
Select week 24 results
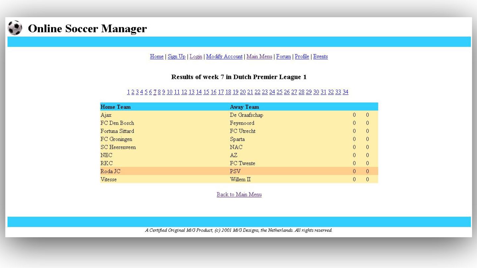click(x=272, y=92)
